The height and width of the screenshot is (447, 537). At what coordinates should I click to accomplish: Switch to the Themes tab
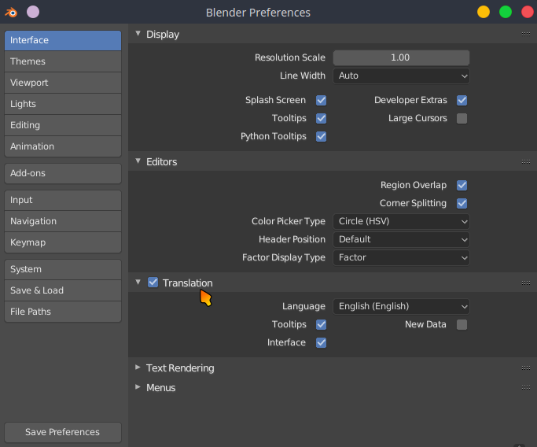(63, 61)
